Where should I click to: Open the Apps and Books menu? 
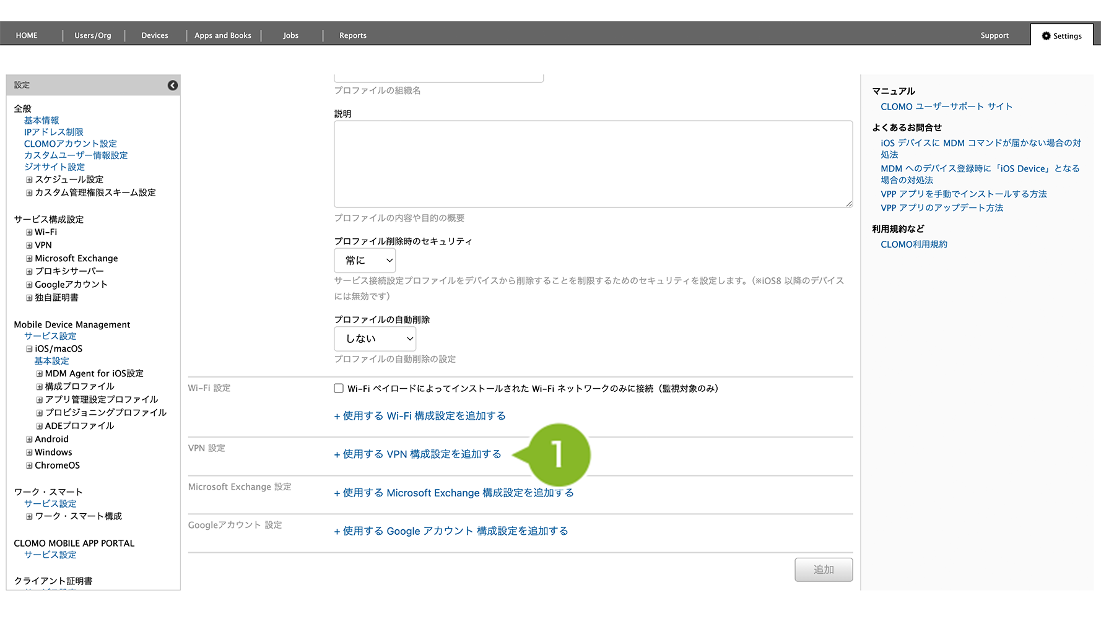pyautogui.click(x=222, y=36)
